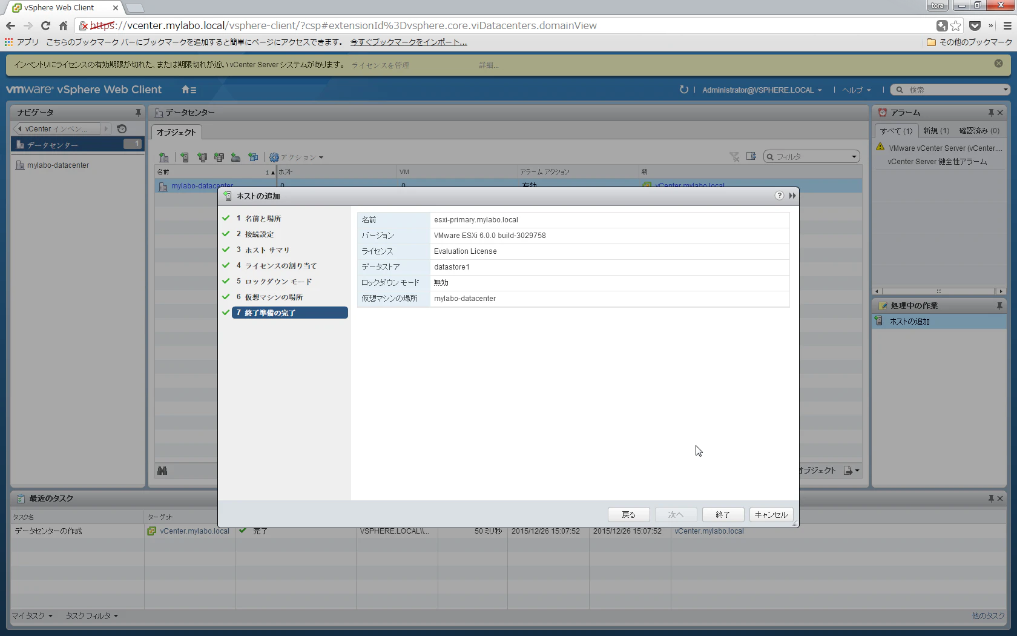1017x636 pixels.
Task: Close the 最近のタスク panel
Action: [1000, 499]
